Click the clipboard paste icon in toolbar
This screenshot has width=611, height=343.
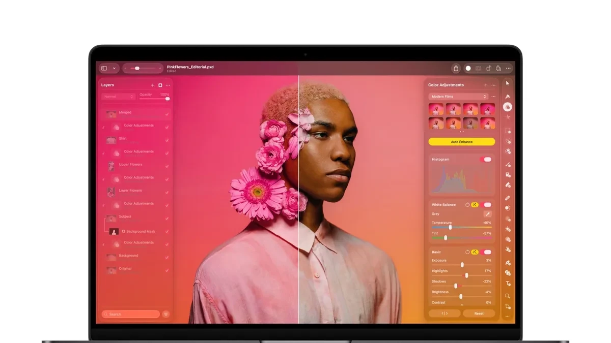click(x=456, y=68)
